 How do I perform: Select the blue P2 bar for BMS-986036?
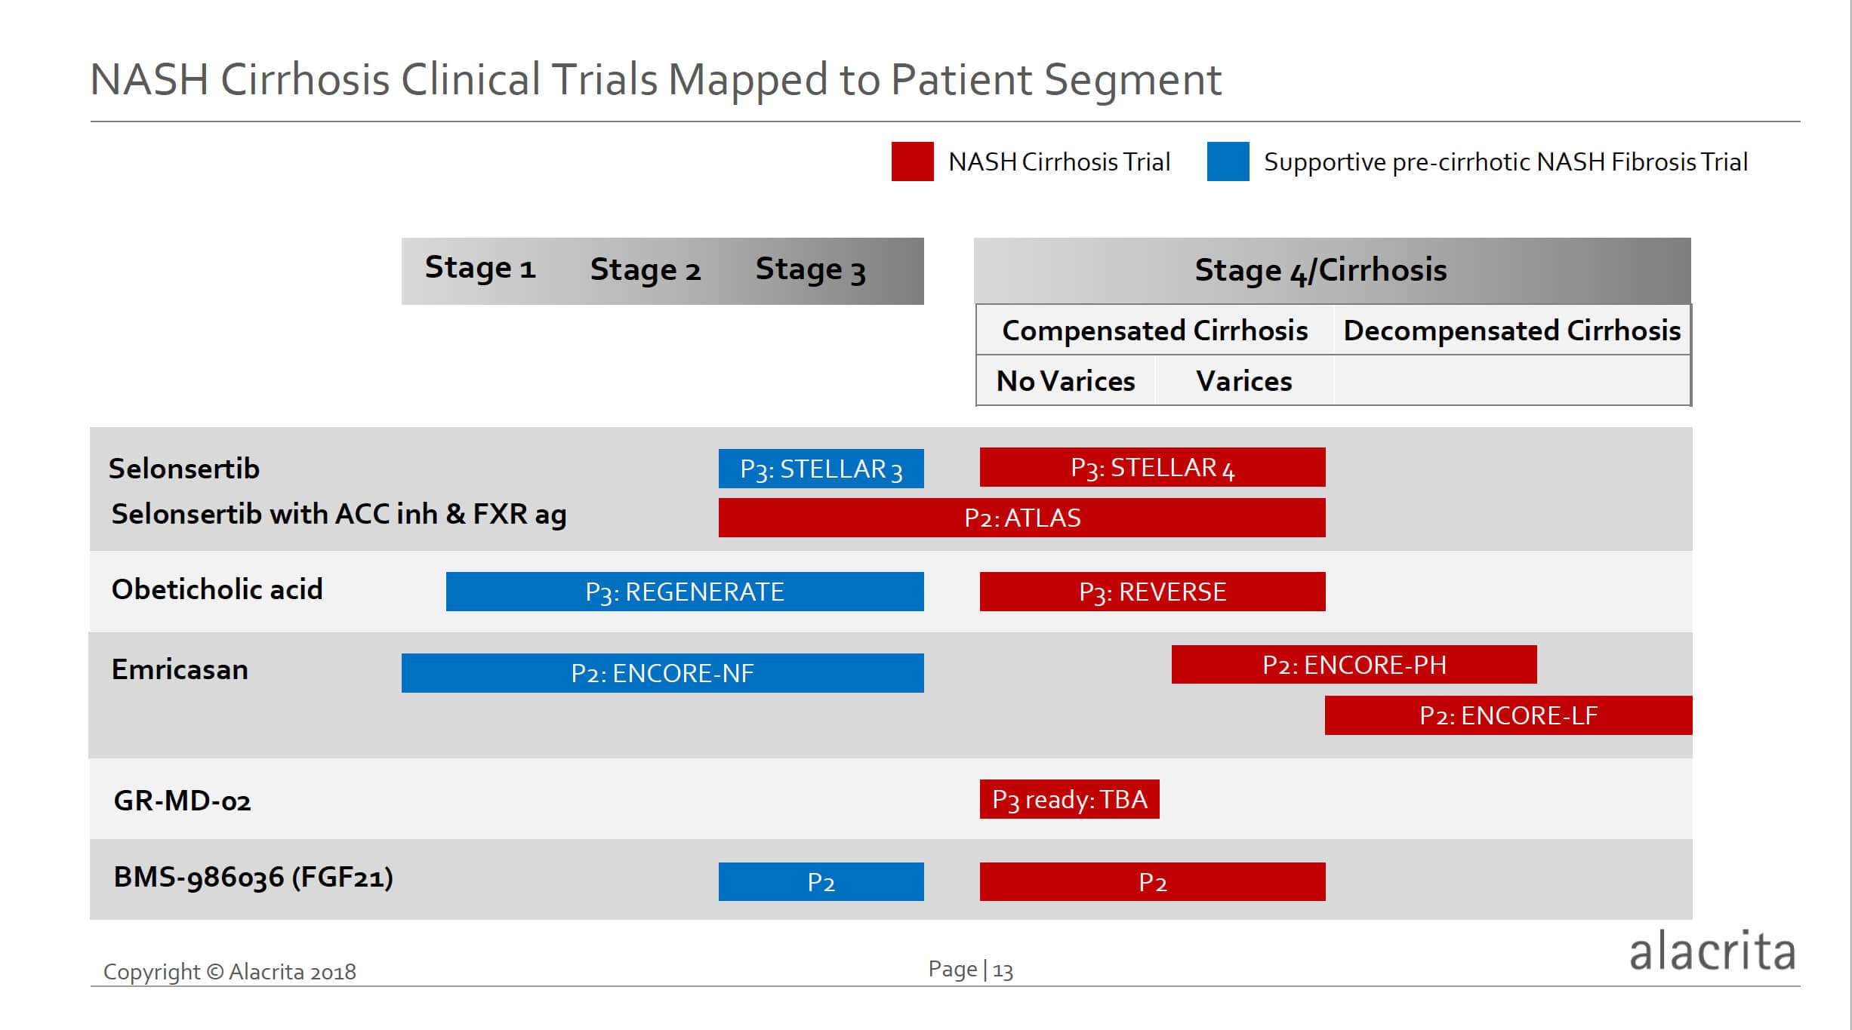pos(821,881)
